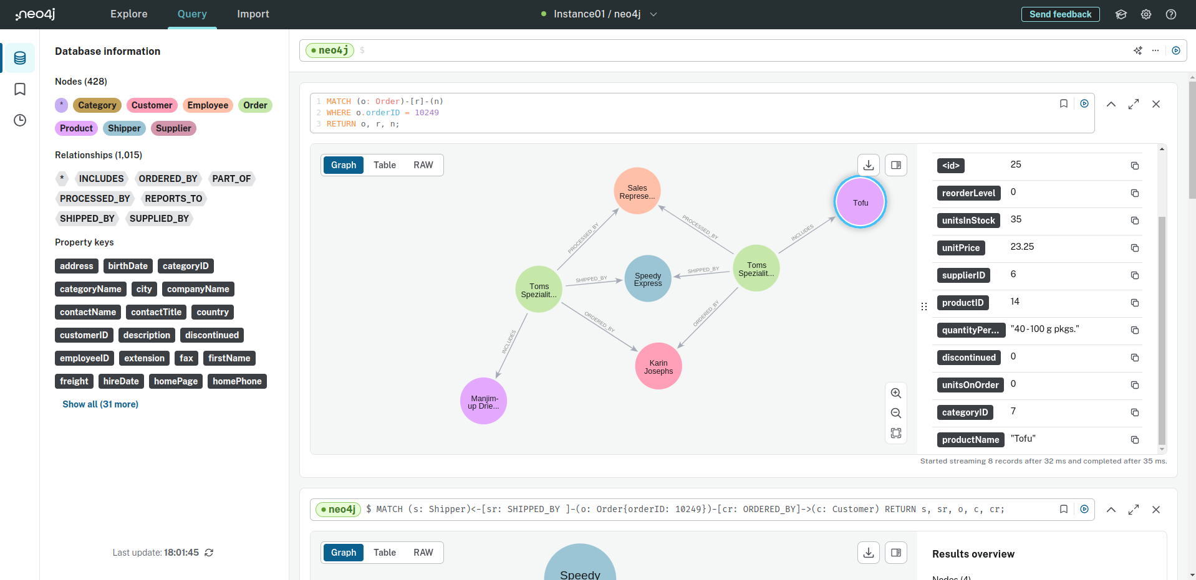Close the first result frame

click(x=1156, y=104)
